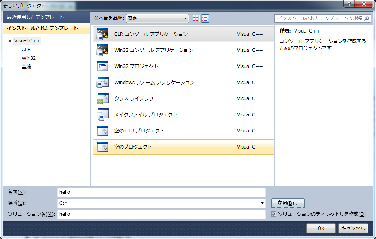Toggle ソリューションのディレクトリを作成 checkbox
The height and width of the screenshot is (239, 376).
click(274, 214)
